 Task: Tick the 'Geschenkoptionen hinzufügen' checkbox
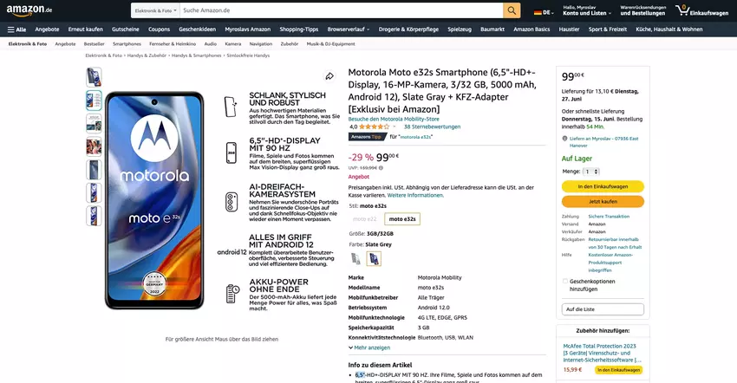[x=565, y=281]
